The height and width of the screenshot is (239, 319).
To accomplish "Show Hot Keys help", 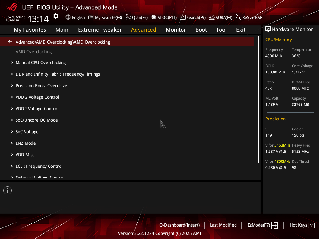I will coord(298,225).
